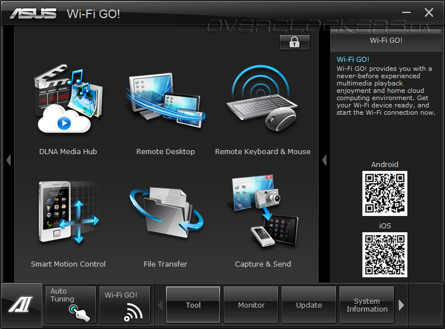Close the Wi-Fi GO! window

tap(429, 12)
